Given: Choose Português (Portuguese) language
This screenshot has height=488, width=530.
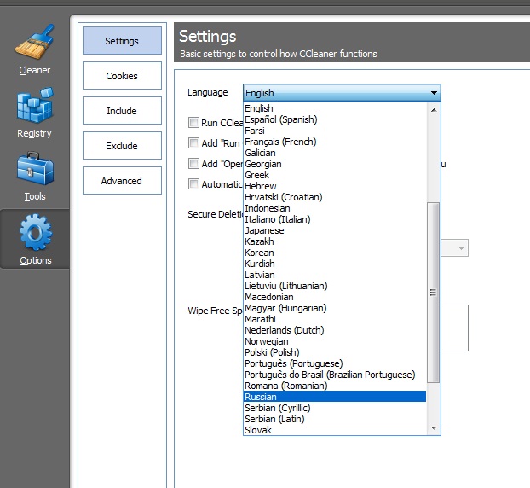Looking at the screenshot, I should [x=335, y=363].
